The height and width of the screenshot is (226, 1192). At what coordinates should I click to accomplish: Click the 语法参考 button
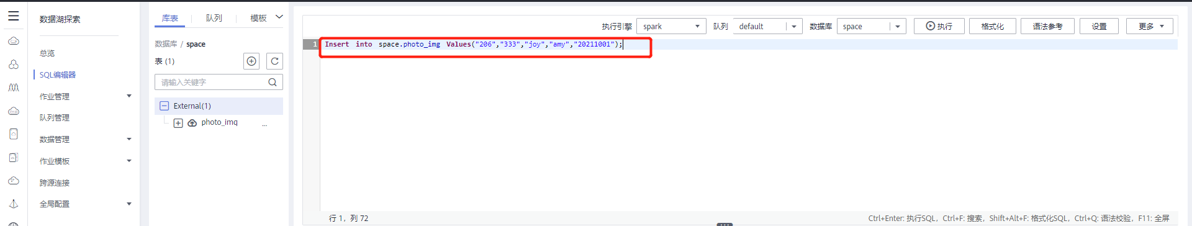coord(1048,26)
